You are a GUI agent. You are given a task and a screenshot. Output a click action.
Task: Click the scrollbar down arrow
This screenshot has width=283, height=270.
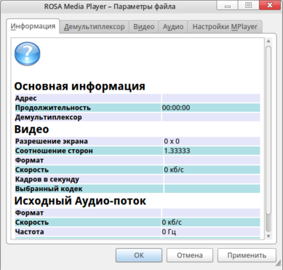click(268, 236)
